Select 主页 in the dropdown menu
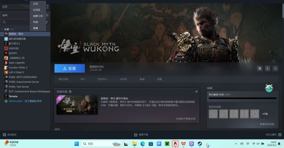284x148 pixels. tap(35, 4)
